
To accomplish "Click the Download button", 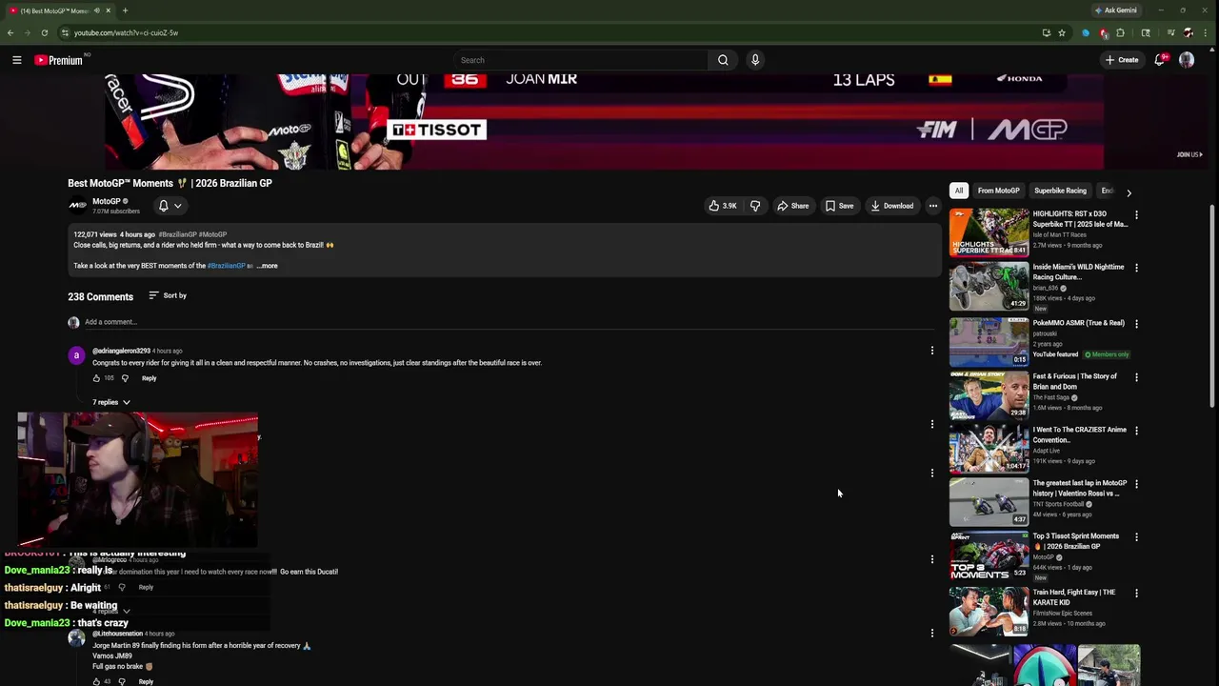I will pyautogui.click(x=891, y=206).
